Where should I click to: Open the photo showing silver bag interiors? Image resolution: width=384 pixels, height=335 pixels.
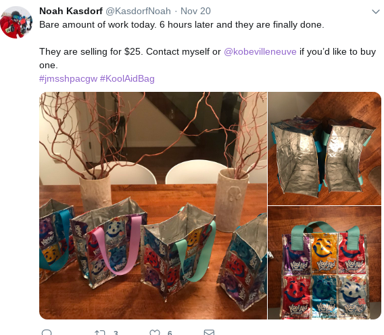[325, 149]
